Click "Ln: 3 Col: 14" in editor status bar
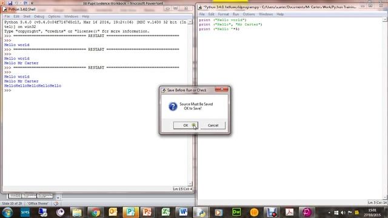The width and height of the screenshot is (388, 218). [x=377, y=203]
